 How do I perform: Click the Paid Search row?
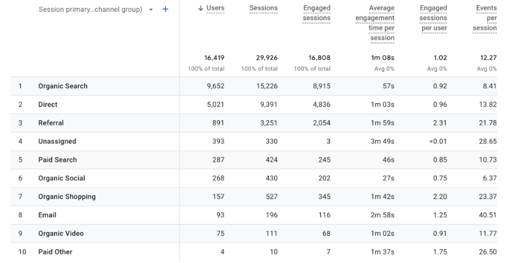pos(57,160)
